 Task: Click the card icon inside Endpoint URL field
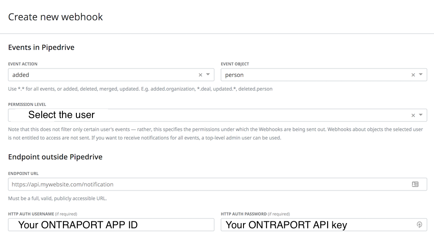415,184
